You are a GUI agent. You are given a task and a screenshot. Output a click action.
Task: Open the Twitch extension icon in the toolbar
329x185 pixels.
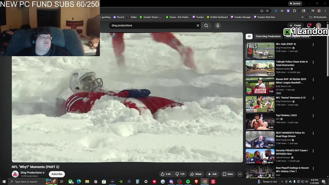(288, 11)
